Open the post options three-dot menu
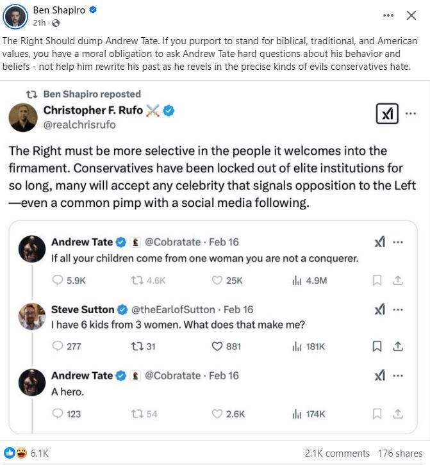430x465 pixels. pyautogui.click(x=388, y=15)
